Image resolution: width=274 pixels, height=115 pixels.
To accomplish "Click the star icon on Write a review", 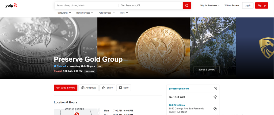I will (x=58, y=88).
